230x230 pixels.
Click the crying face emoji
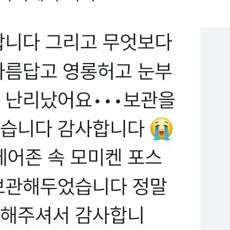point(161,129)
